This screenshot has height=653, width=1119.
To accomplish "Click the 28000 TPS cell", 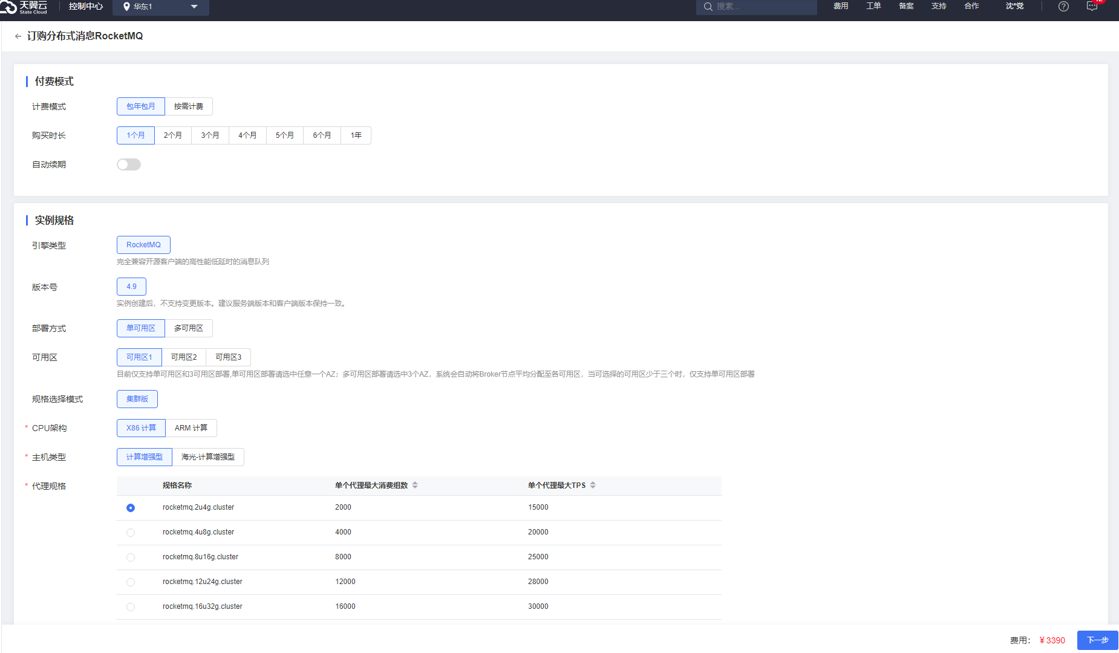I will click(538, 582).
